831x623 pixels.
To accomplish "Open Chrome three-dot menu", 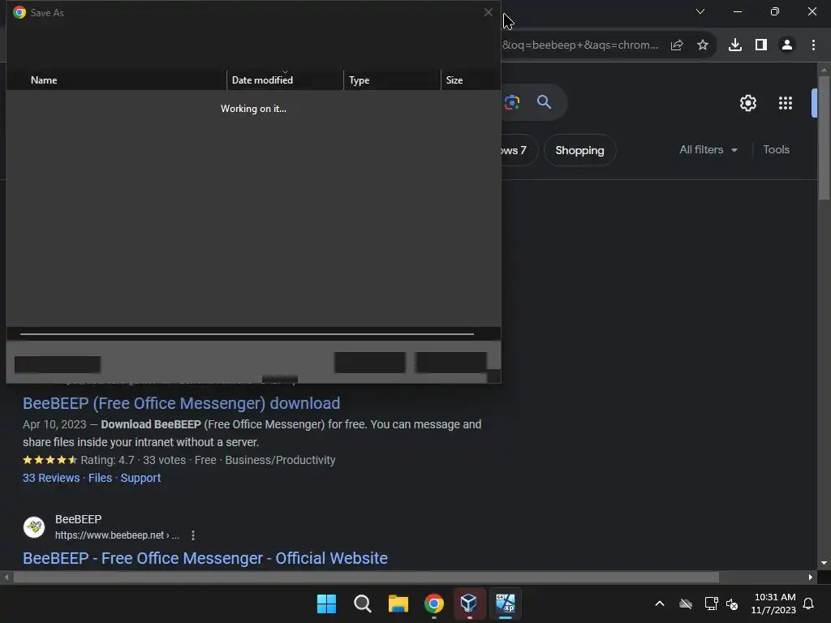I will pos(813,45).
